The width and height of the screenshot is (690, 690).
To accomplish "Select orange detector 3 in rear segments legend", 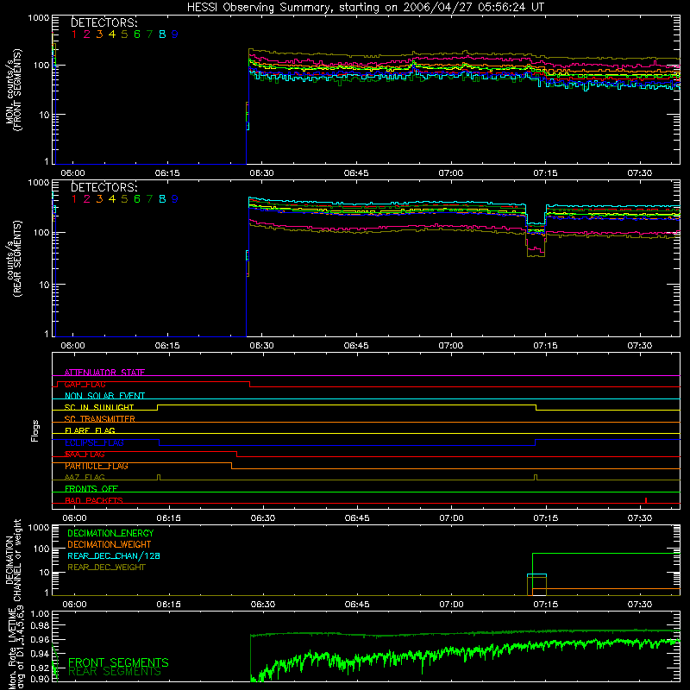I will tap(99, 199).
